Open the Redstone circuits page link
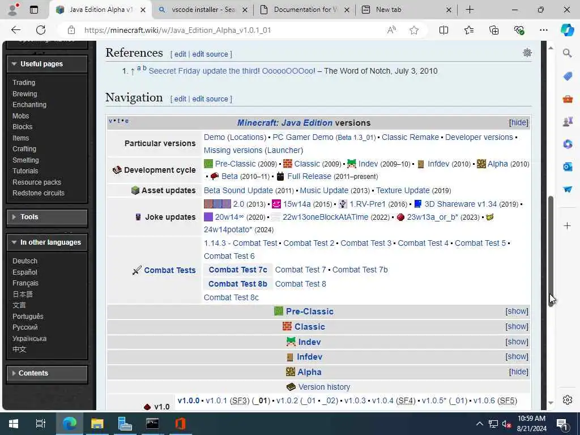Viewport: 580px width, 435px height. point(39,193)
